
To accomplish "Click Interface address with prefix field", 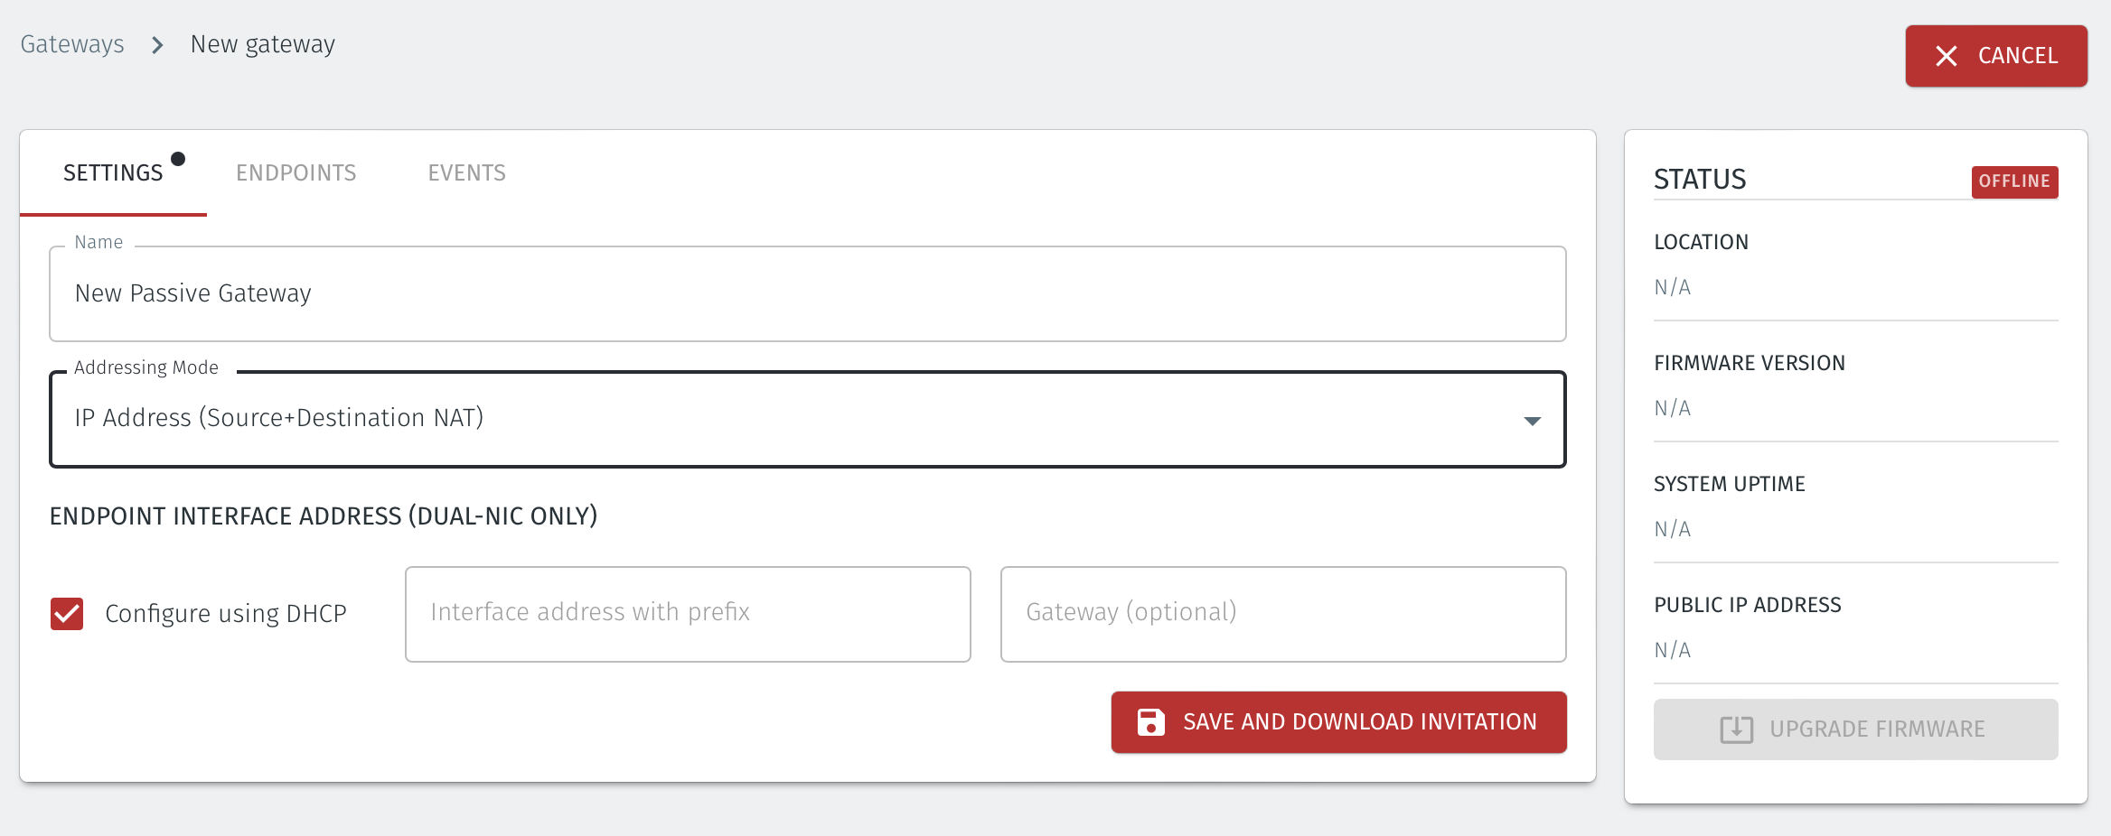I will 688,614.
